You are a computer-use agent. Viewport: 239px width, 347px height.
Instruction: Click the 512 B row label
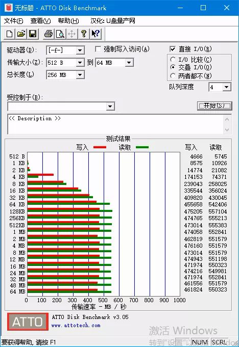point(17,156)
